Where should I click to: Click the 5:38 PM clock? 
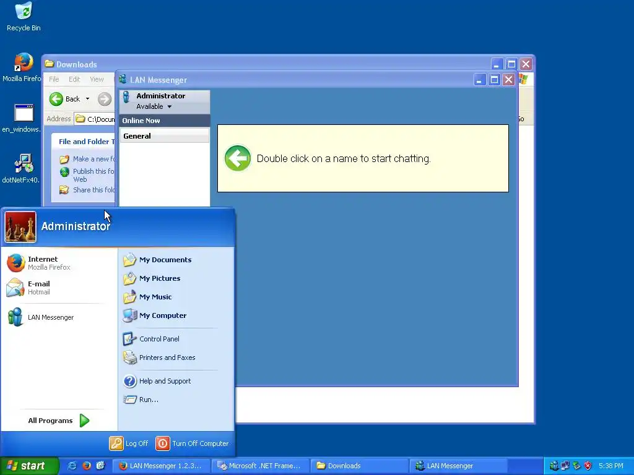611,466
